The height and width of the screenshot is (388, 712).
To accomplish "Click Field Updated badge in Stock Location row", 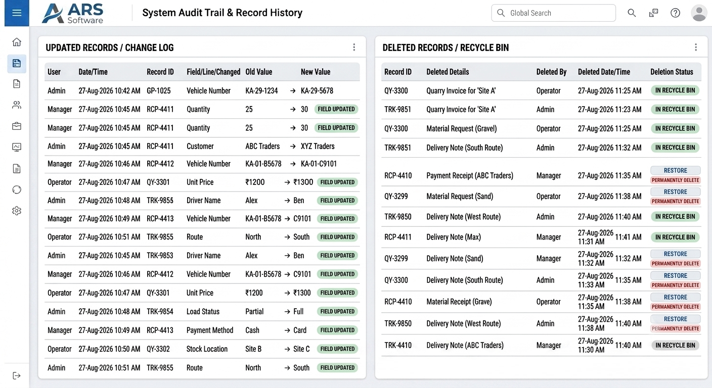I will [337, 349].
